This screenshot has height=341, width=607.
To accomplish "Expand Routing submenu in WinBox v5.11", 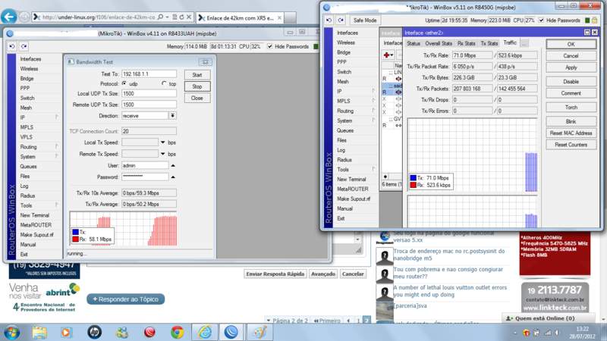I will pyautogui.click(x=373, y=111).
